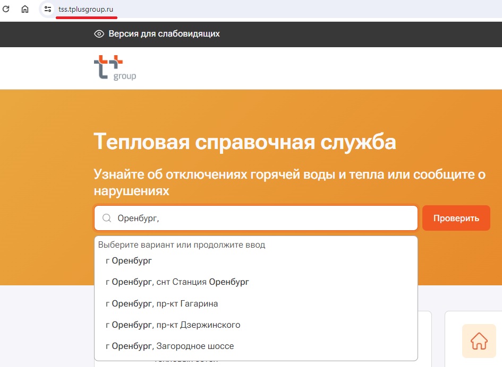Pick "г Оренбург, пр-кт Гагарина" from suggestions
Image resolution: width=502 pixels, height=367 pixels.
[x=162, y=304]
